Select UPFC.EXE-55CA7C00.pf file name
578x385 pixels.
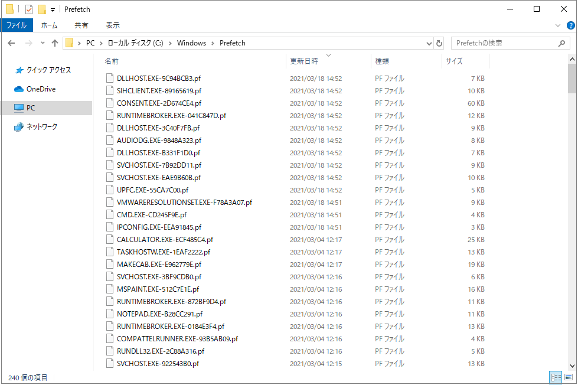click(152, 190)
